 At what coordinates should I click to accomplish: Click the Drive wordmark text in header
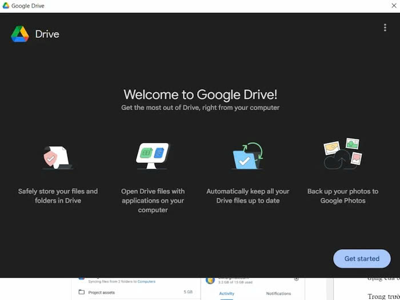pos(47,34)
